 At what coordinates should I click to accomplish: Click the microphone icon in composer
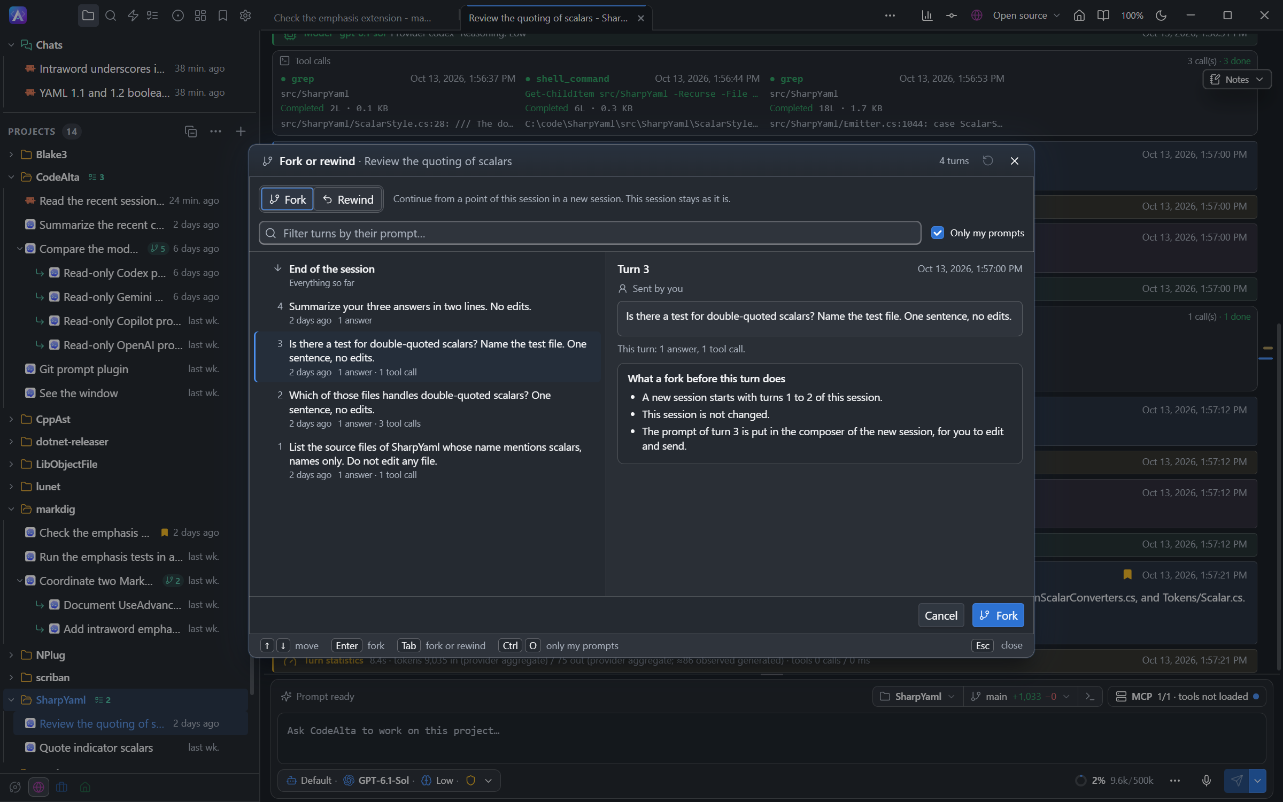1207,781
